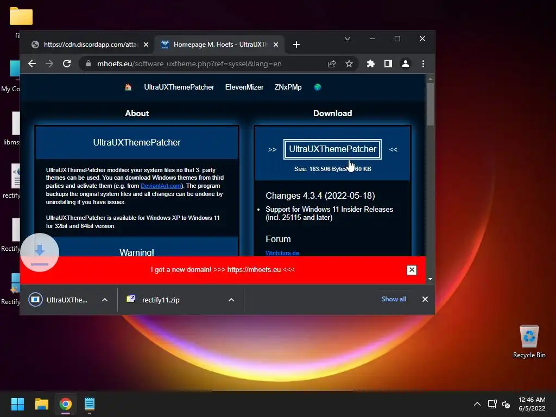Open a new browser tab
The width and height of the screenshot is (556, 417).
[x=296, y=45]
